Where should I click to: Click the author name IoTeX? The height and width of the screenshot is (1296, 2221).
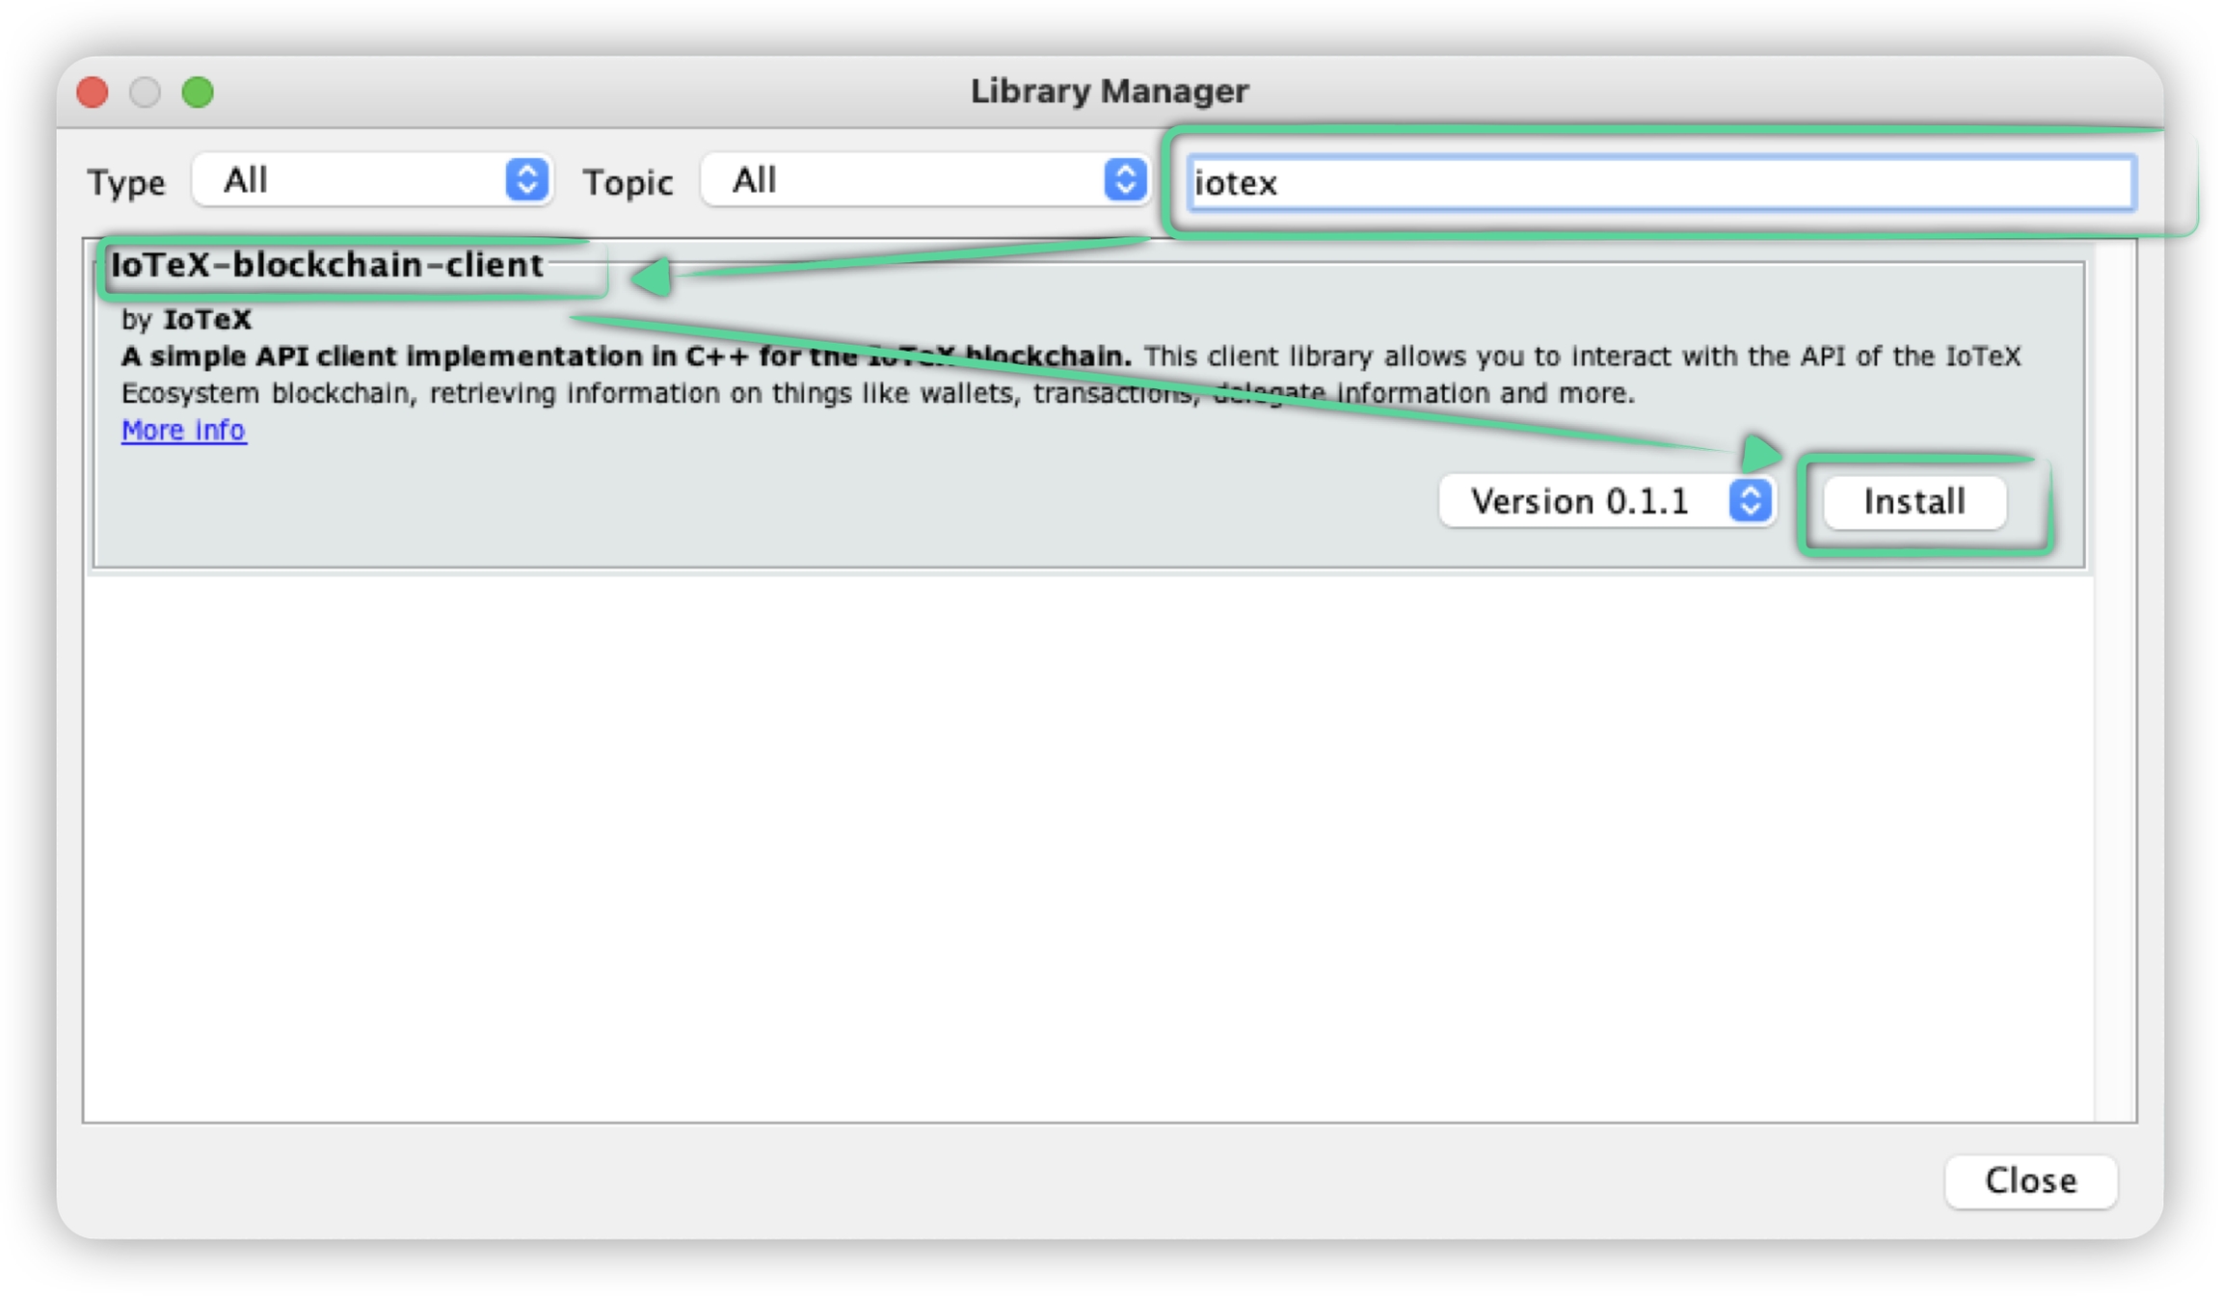coord(207,319)
